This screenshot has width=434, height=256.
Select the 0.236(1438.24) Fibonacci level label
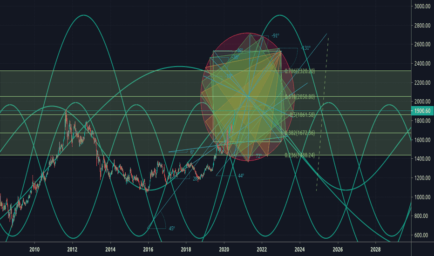300,155
